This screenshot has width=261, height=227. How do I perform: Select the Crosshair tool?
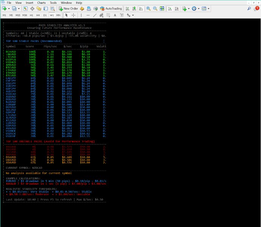tap(73, 15)
